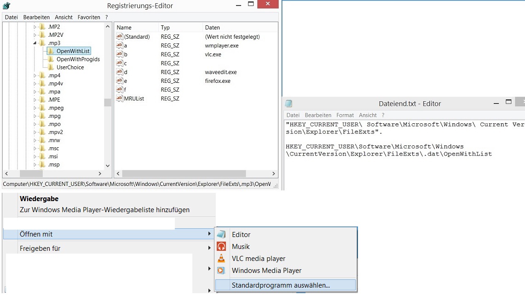This screenshot has height=295, width=525.
Task: Click the Windows Media Player icon
Action: coord(221,270)
